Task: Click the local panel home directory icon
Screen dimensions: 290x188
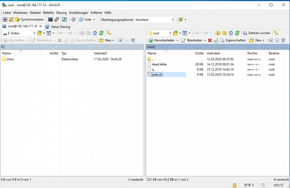Action: point(95,33)
